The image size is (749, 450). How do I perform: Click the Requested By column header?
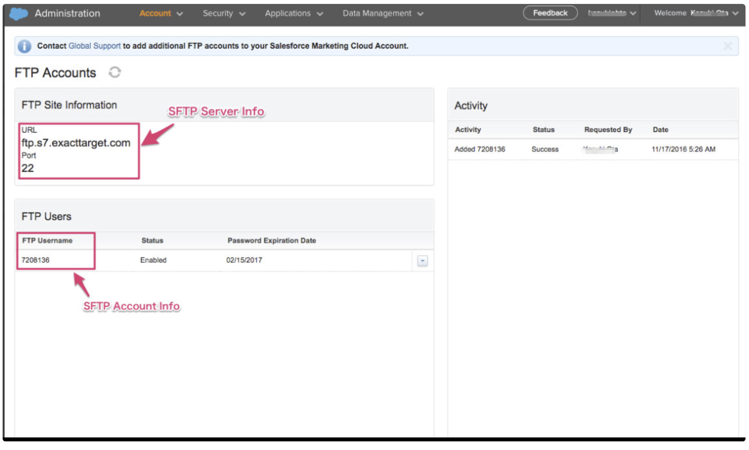[608, 130]
